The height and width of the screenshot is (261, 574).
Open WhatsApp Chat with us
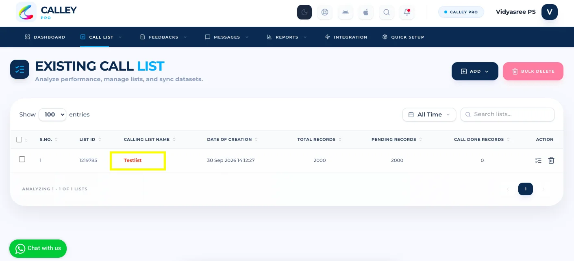pos(38,248)
